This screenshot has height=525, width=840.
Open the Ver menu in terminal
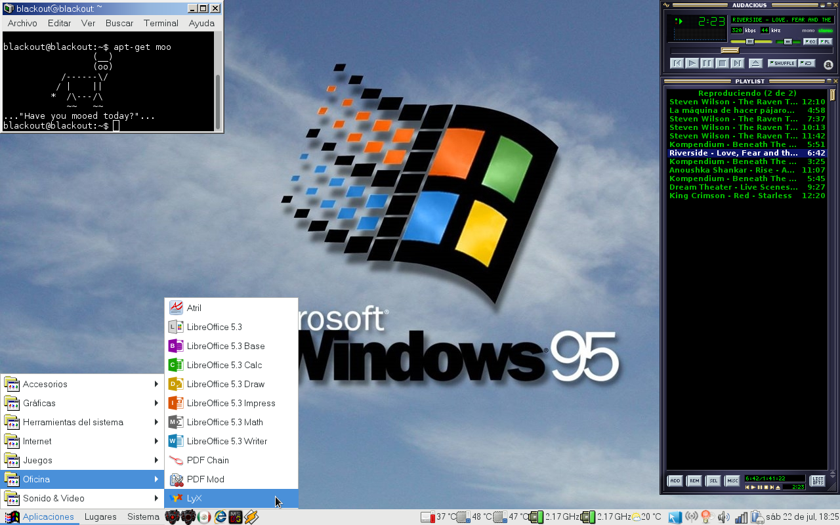coord(89,23)
